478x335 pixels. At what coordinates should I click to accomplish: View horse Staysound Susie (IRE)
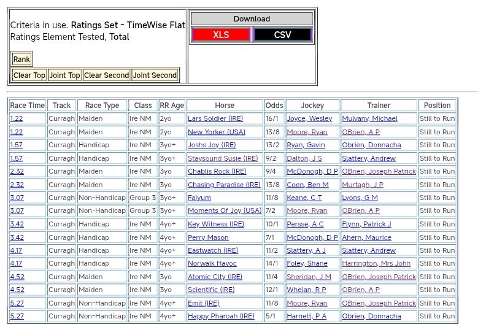pyautogui.click(x=223, y=158)
